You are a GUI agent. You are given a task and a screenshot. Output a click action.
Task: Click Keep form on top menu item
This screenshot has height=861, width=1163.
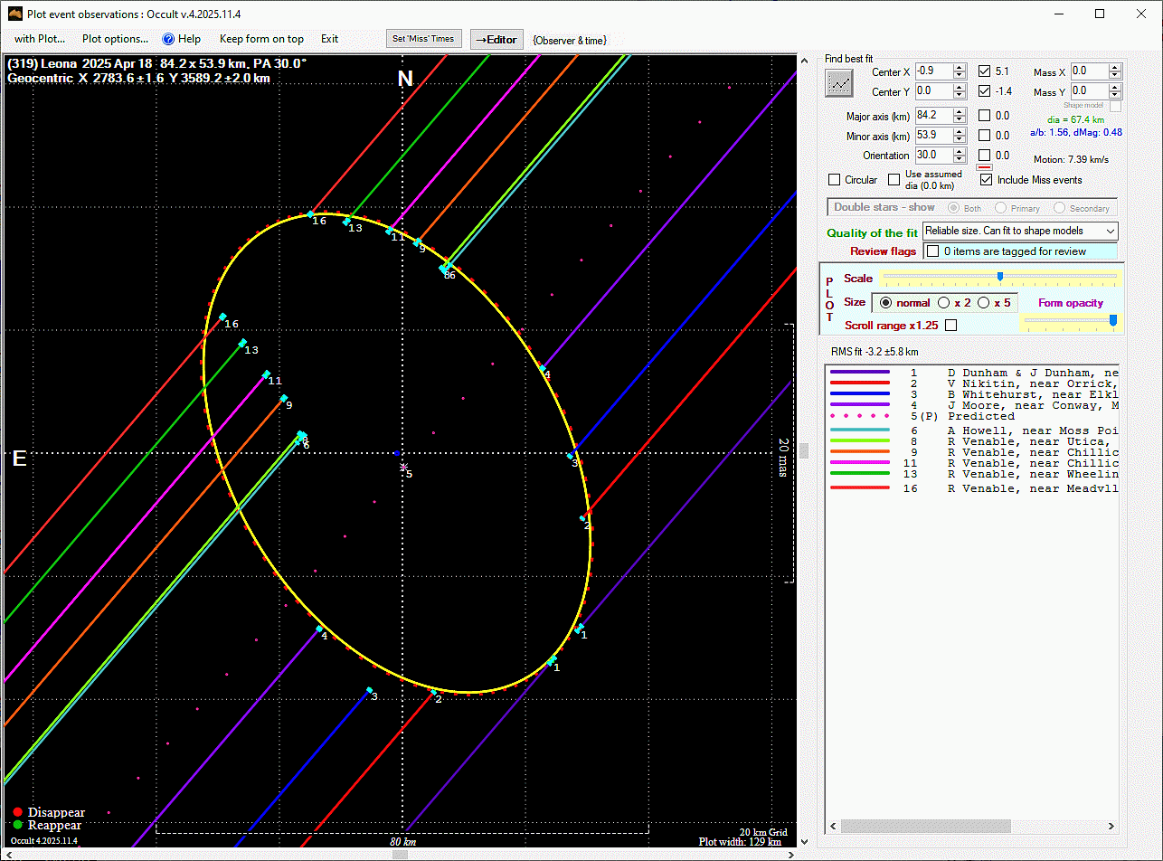(x=261, y=39)
